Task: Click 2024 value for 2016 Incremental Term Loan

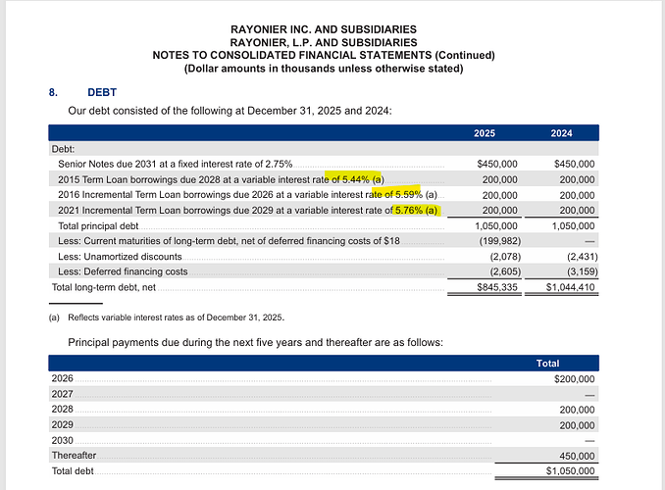Action: [x=577, y=195]
